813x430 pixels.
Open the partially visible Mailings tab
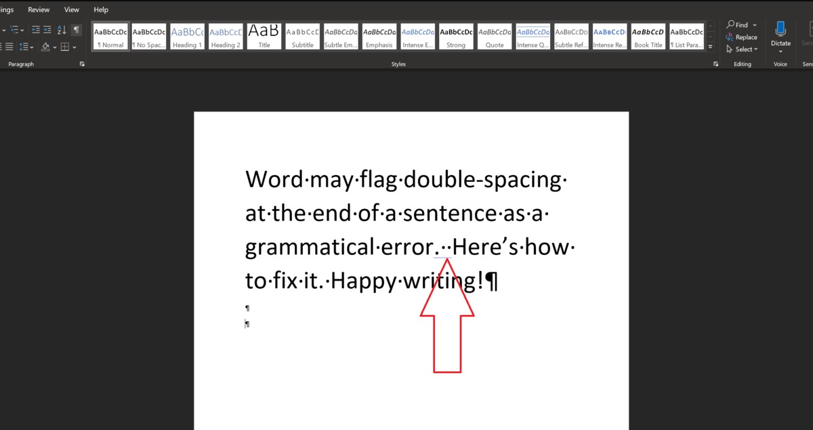coord(6,10)
